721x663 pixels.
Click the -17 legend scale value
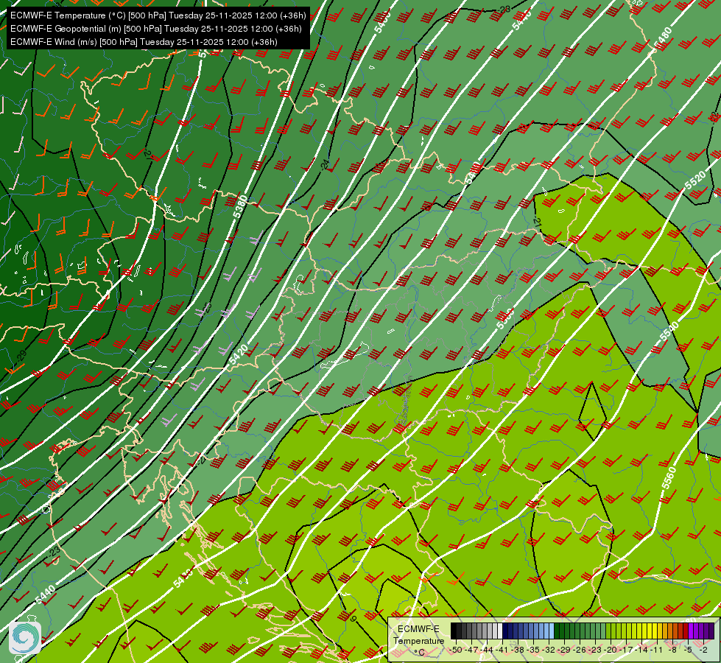(626, 650)
